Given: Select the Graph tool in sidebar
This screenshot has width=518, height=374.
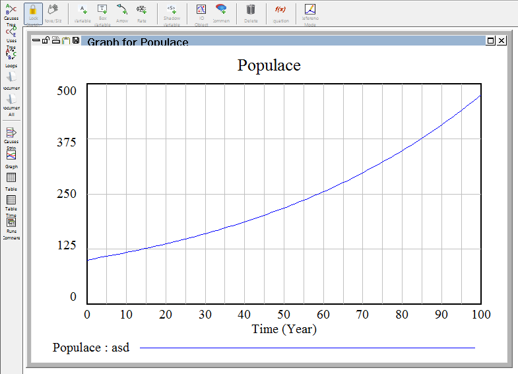Looking at the screenshot, I should [x=11, y=158].
